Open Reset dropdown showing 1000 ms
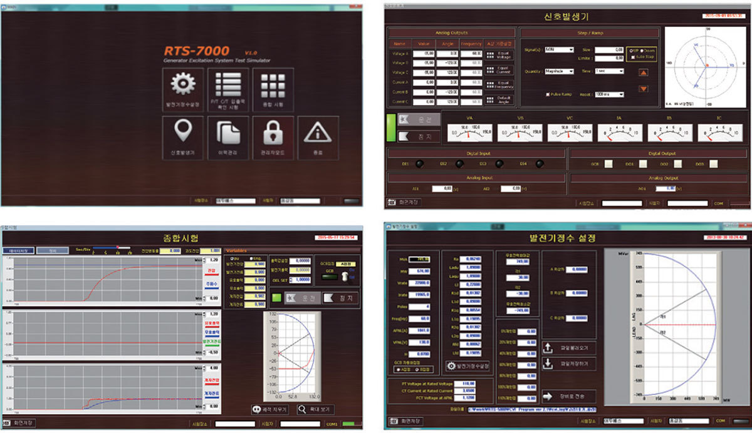The image size is (752, 433). point(609,94)
